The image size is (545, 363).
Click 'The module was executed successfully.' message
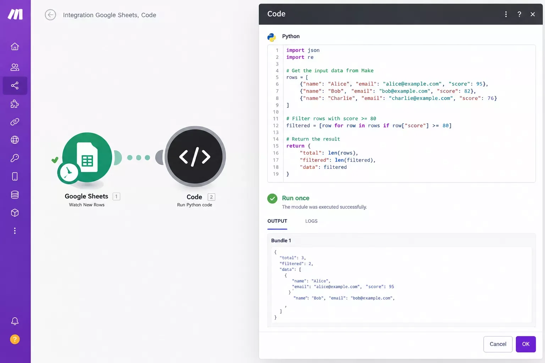324,207
